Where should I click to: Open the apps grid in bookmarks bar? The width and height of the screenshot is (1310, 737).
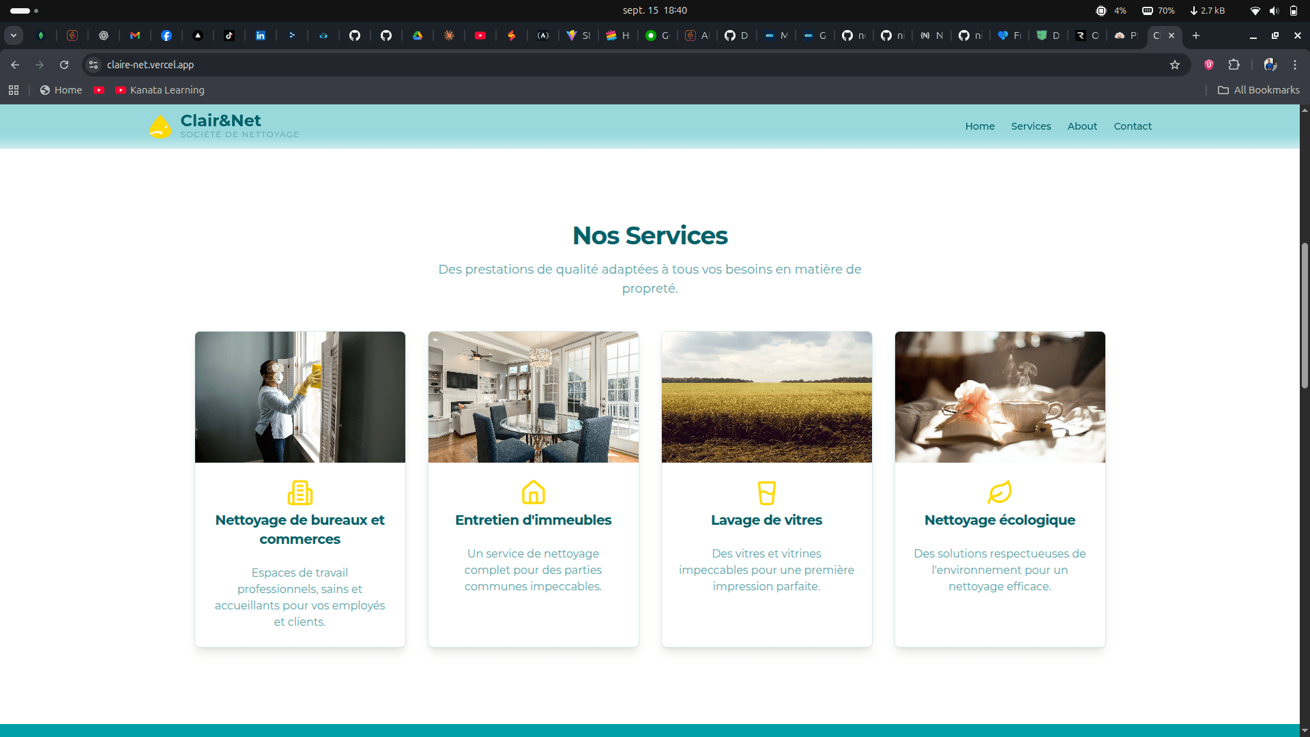[x=14, y=90]
